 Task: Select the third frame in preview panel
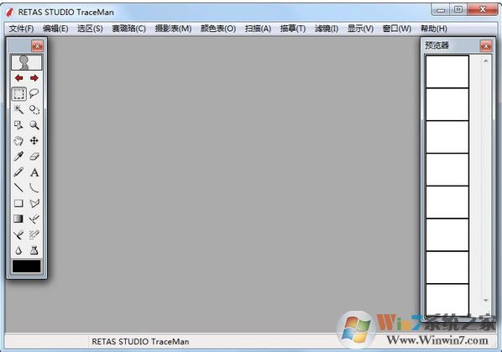(447, 137)
